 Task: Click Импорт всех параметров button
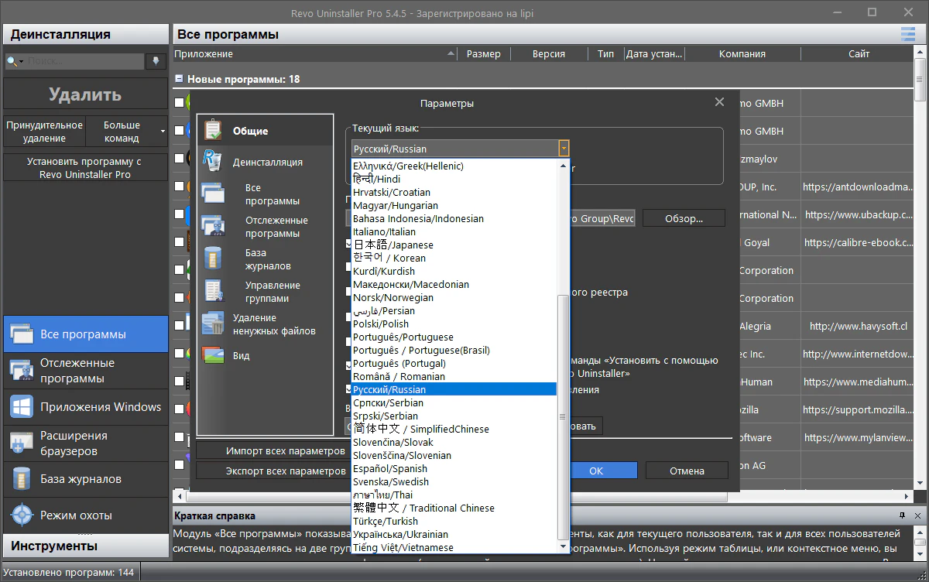(285, 450)
